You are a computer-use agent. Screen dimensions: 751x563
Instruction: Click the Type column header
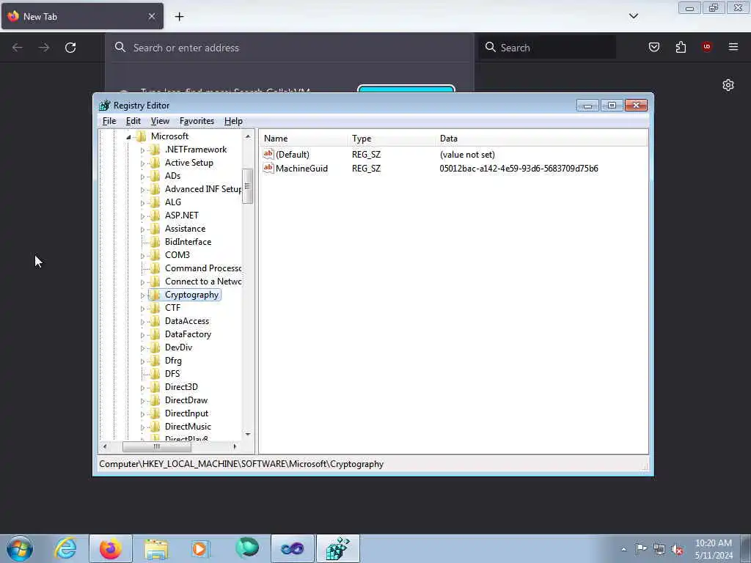pyautogui.click(x=393, y=139)
